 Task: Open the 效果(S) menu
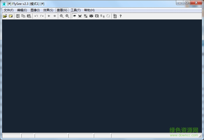(x=48, y=10)
